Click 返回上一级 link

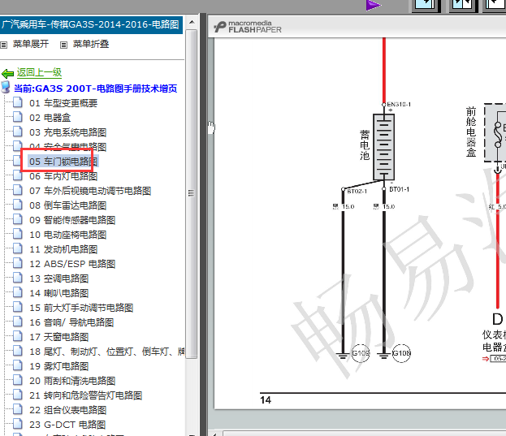click(39, 72)
